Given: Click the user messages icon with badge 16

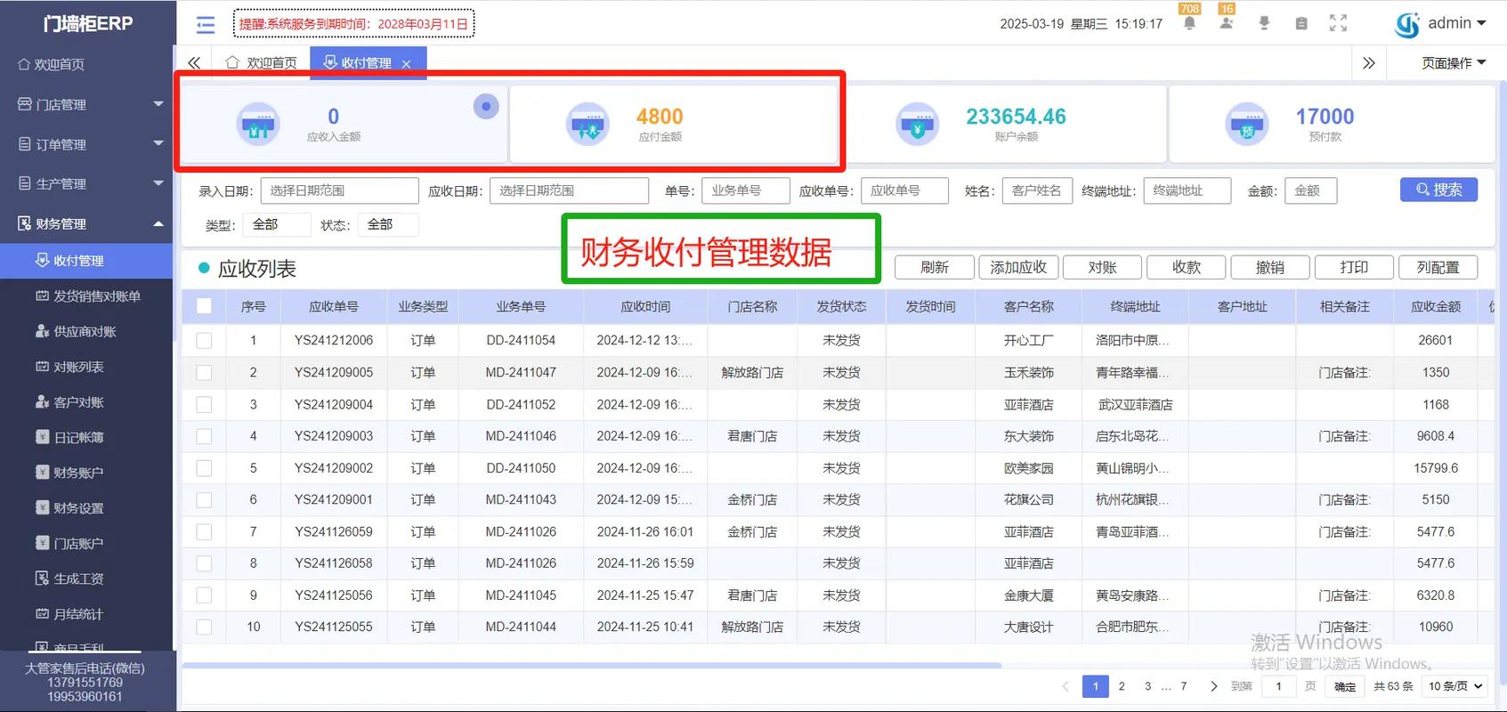Looking at the screenshot, I should pos(1226,23).
